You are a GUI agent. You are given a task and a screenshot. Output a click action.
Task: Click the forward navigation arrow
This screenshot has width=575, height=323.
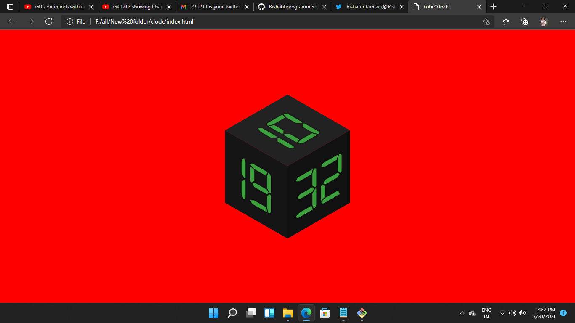pos(29,21)
